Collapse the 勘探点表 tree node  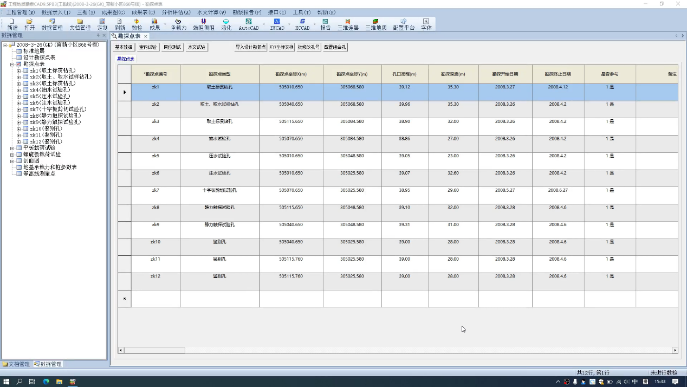[x=12, y=64]
